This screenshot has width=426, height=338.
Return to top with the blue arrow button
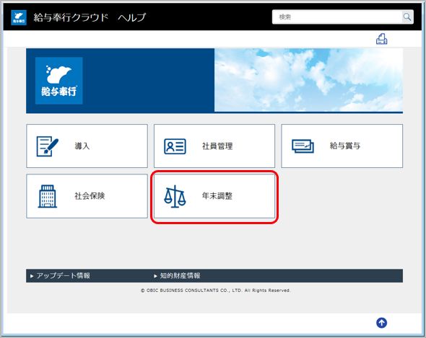click(x=381, y=323)
